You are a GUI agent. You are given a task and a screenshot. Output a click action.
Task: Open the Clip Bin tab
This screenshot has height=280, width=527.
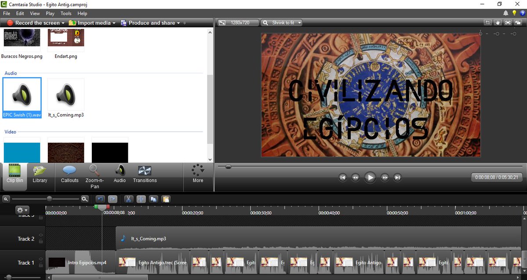click(15, 176)
